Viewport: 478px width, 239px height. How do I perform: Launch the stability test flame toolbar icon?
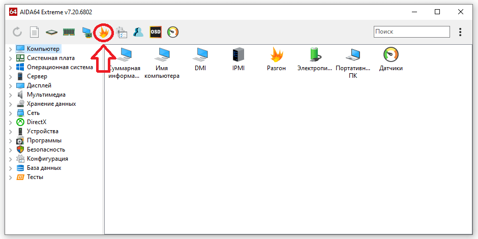tap(104, 32)
